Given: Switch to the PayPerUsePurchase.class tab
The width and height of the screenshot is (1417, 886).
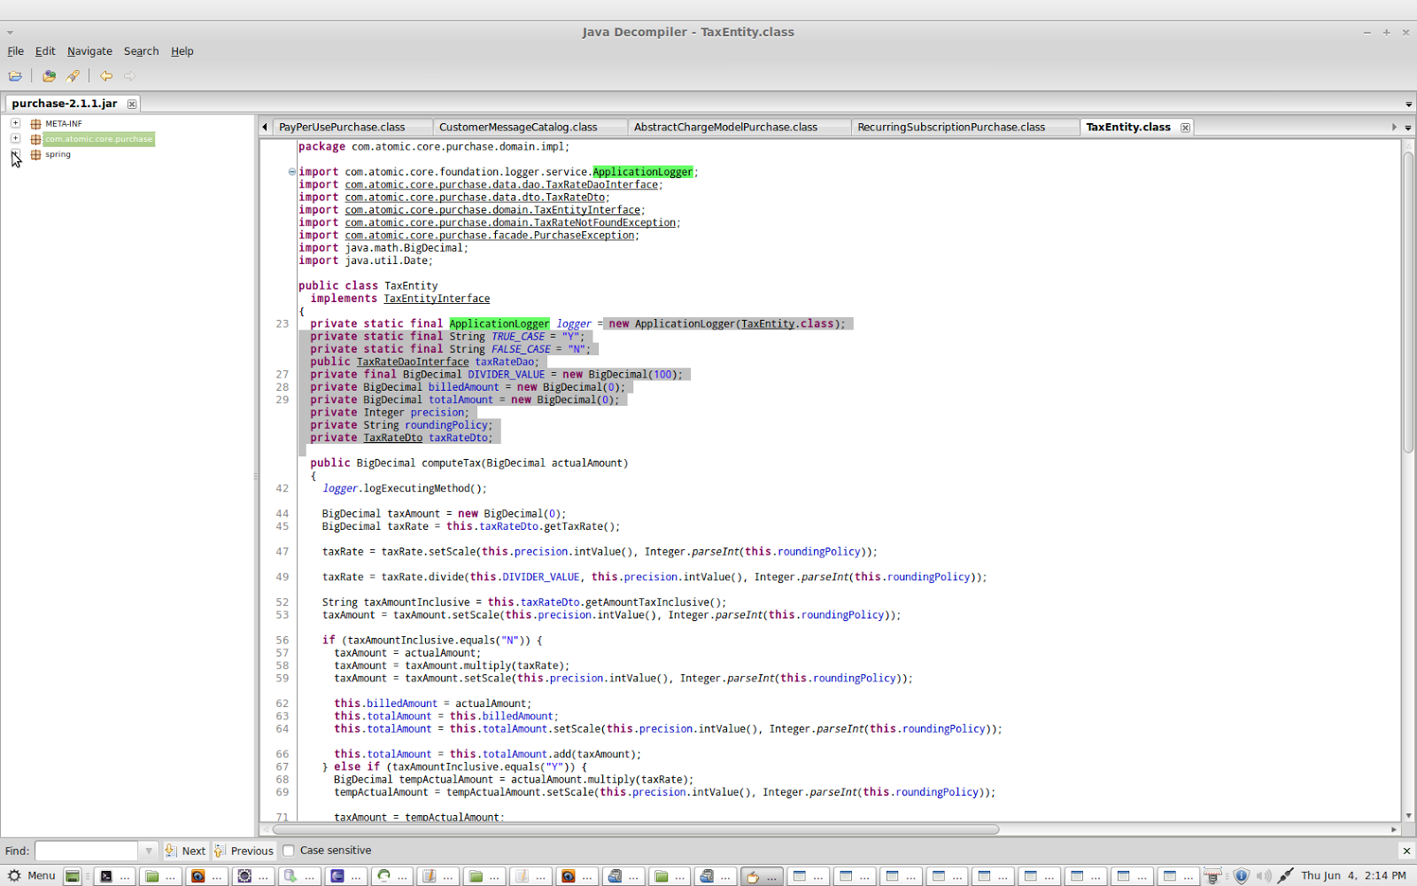Looking at the screenshot, I should (342, 128).
